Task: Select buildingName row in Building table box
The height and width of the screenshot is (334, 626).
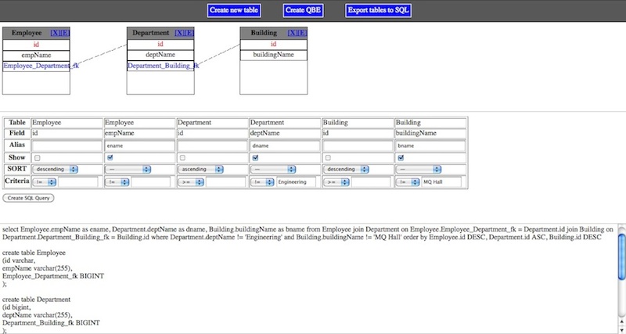Action: tap(273, 55)
